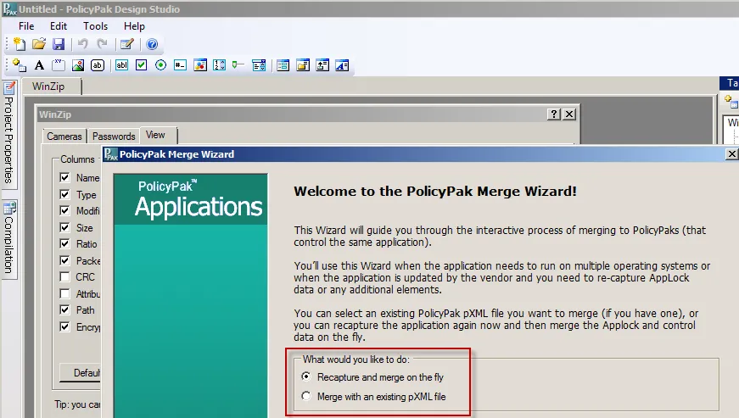Click the Add new tab icon
Viewport: 739px width, 418px height.
[x=20, y=65]
